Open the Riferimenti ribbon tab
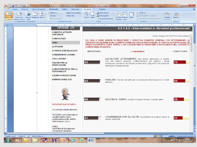This screenshot has height=147, width=197. [x=54, y=9]
